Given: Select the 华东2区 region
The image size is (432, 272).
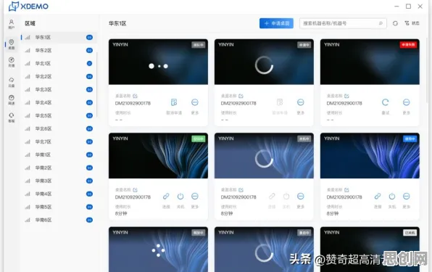Looking at the screenshot, I should point(59,51).
